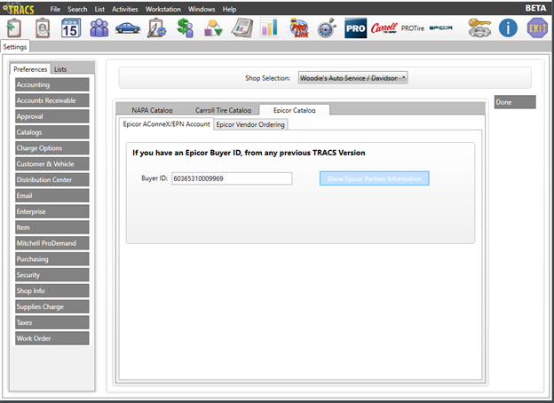Open the calendar icon showing 15
Image resolution: width=554 pixels, height=403 pixels.
coord(71,28)
